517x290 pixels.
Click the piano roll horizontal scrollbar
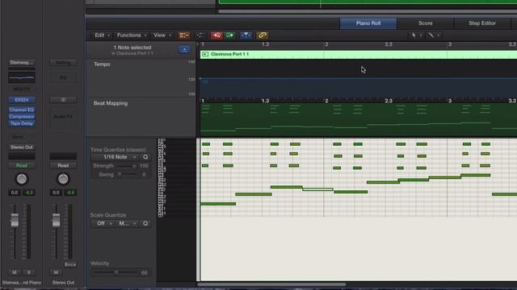271,284
